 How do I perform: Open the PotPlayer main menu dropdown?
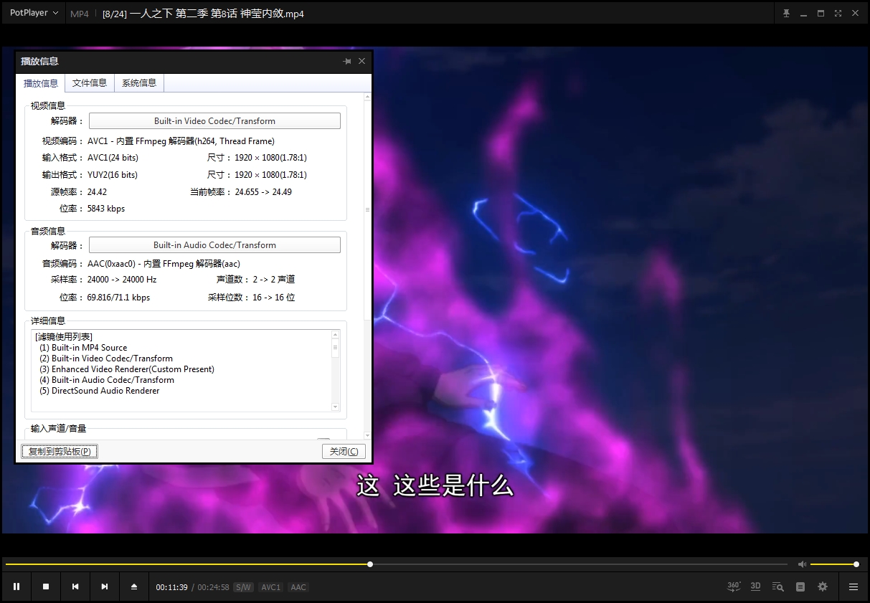[34, 13]
